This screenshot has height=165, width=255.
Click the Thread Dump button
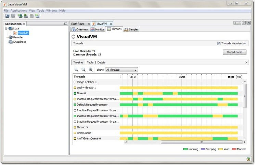pyautogui.click(x=234, y=52)
